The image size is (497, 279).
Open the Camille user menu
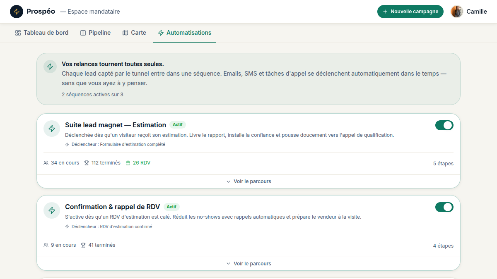click(x=469, y=12)
